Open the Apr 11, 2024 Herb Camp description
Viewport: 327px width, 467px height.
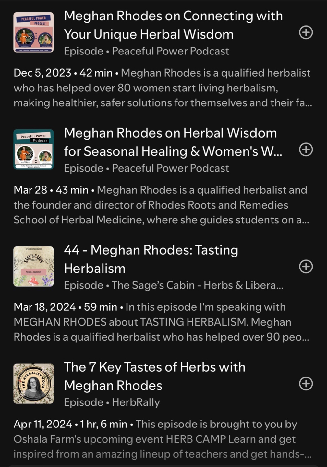162,439
